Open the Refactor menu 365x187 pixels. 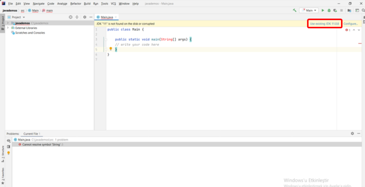click(76, 4)
